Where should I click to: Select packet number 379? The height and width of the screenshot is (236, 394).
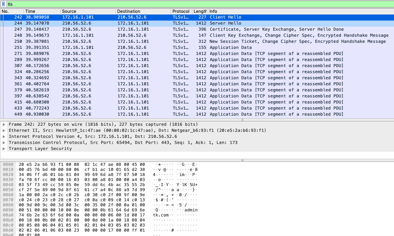click(197, 90)
